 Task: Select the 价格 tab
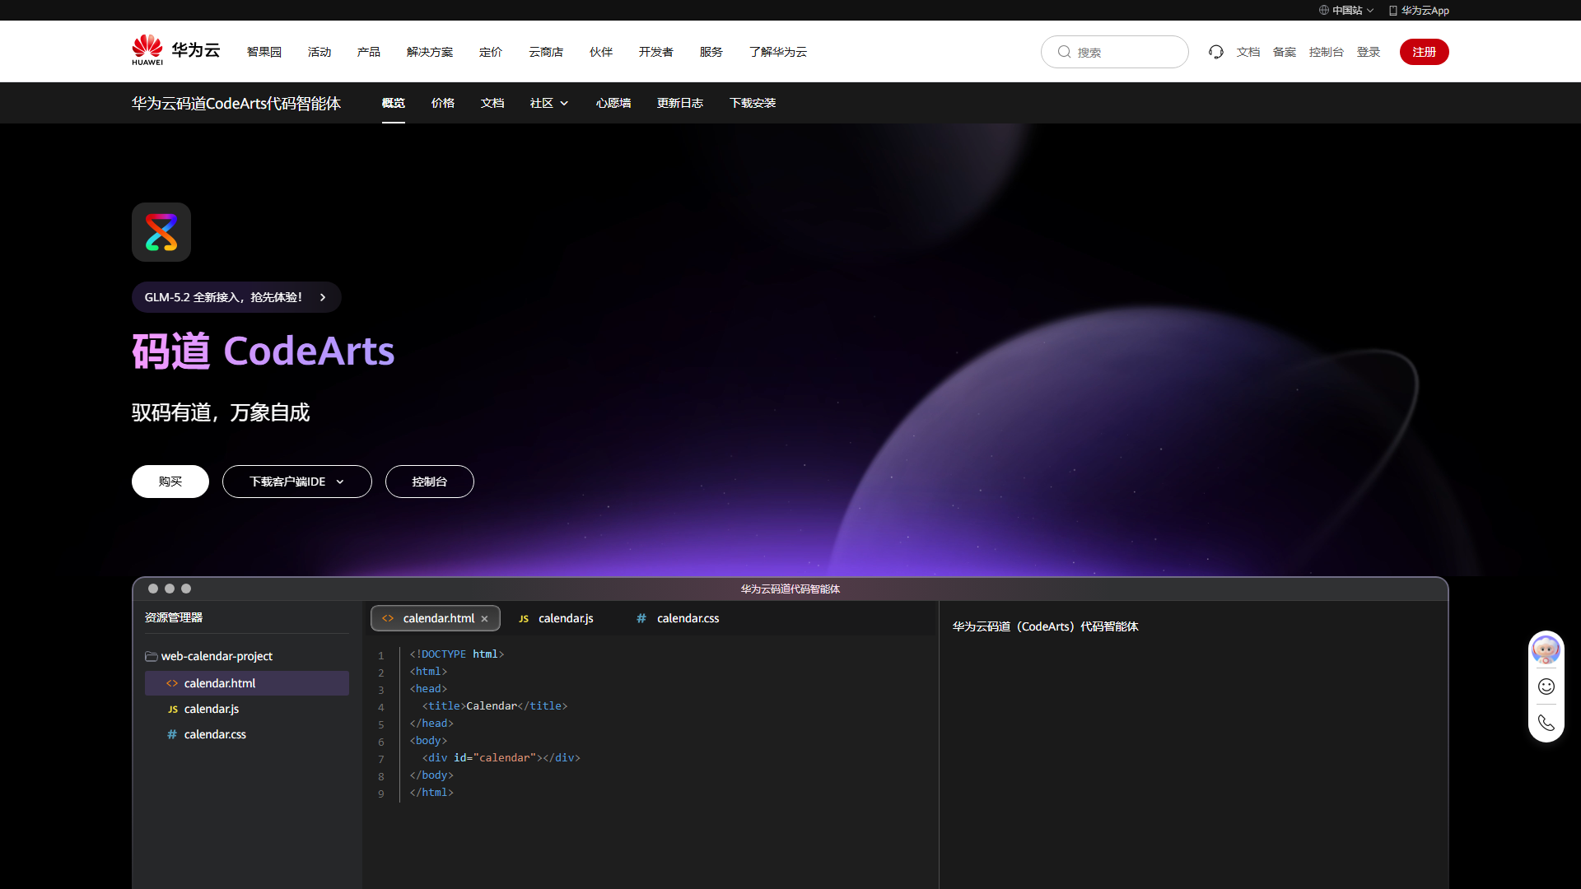coord(443,103)
